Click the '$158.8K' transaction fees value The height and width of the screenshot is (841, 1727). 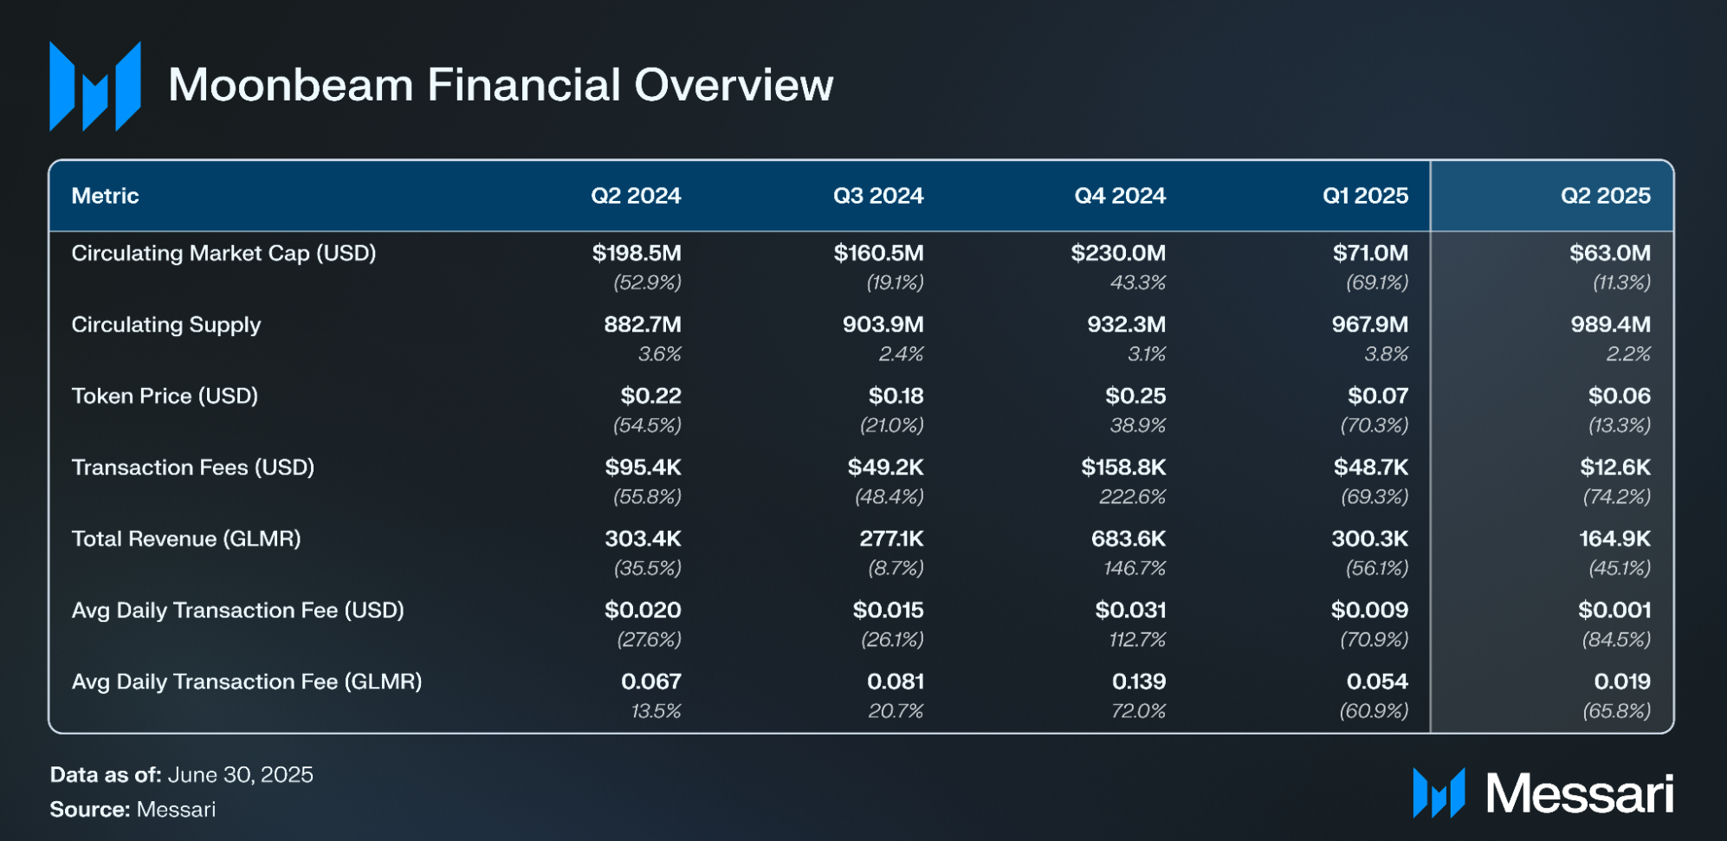(x=1123, y=468)
